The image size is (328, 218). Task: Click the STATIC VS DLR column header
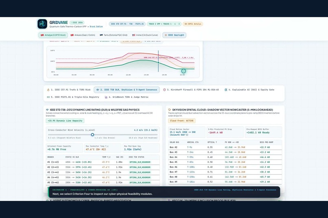click(x=72, y=157)
